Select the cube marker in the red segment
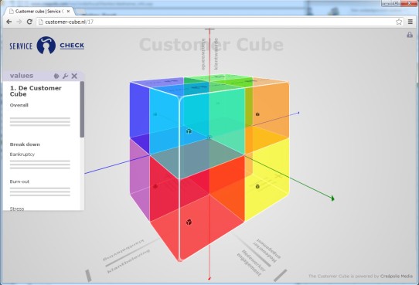The height and width of the screenshot is (285, 419). [189, 222]
